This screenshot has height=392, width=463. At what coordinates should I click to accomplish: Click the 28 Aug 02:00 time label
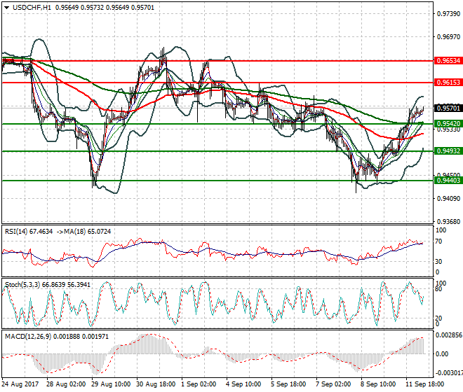[66, 384]
